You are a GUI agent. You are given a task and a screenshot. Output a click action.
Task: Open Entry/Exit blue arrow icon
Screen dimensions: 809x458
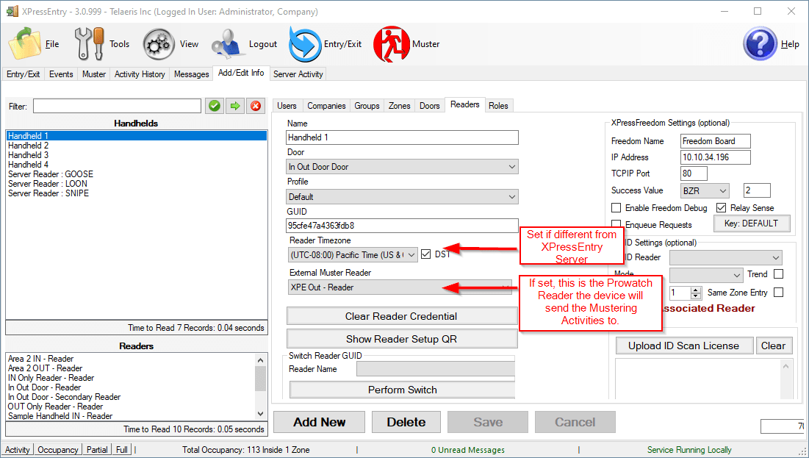tap(305, 44)
